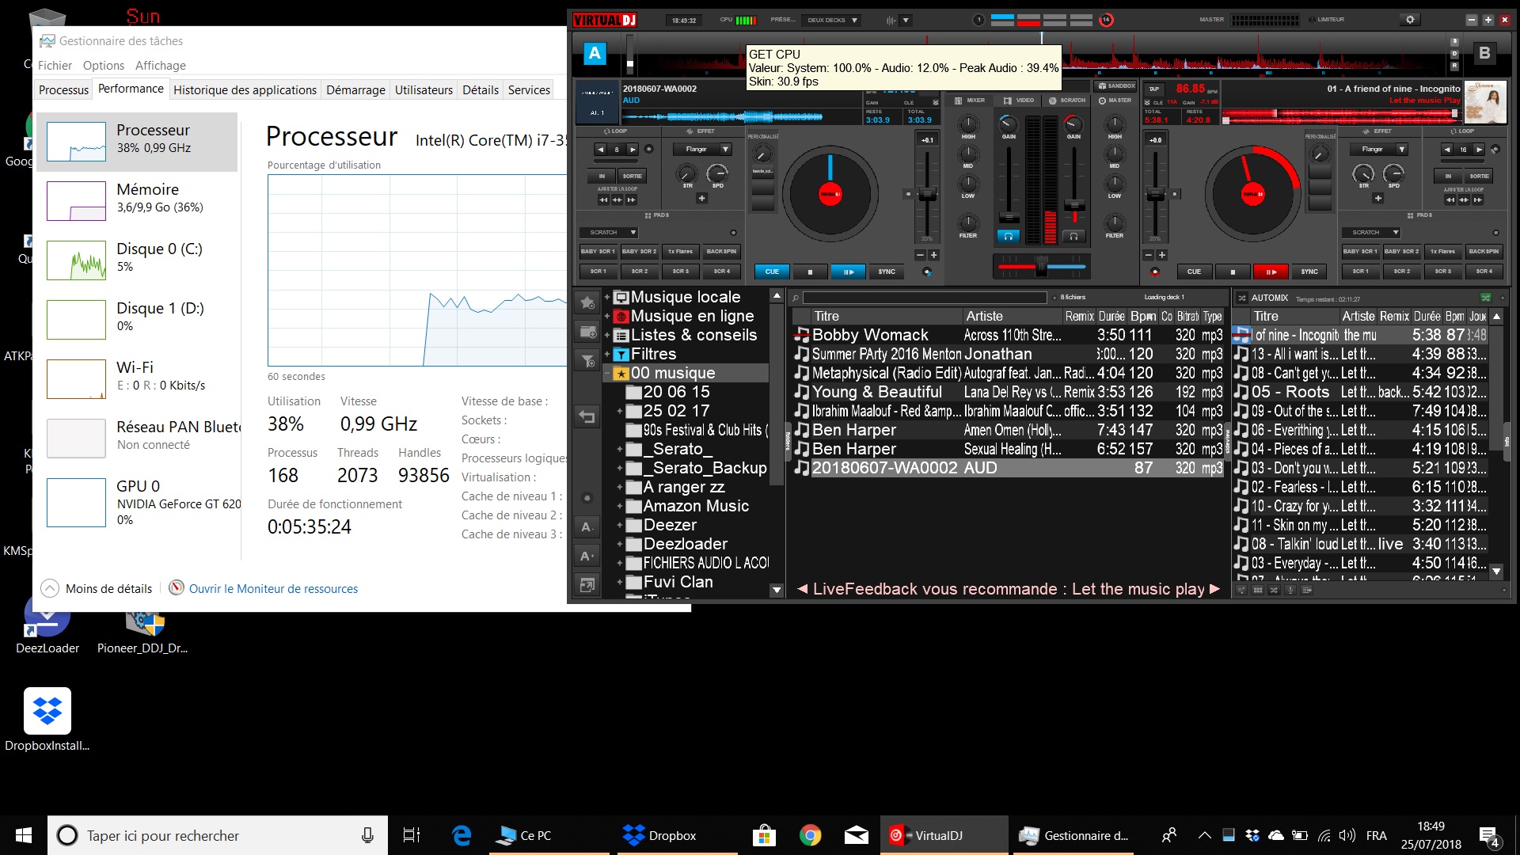Open left deck SCRATCH pads dropdown

coord(608,233)
